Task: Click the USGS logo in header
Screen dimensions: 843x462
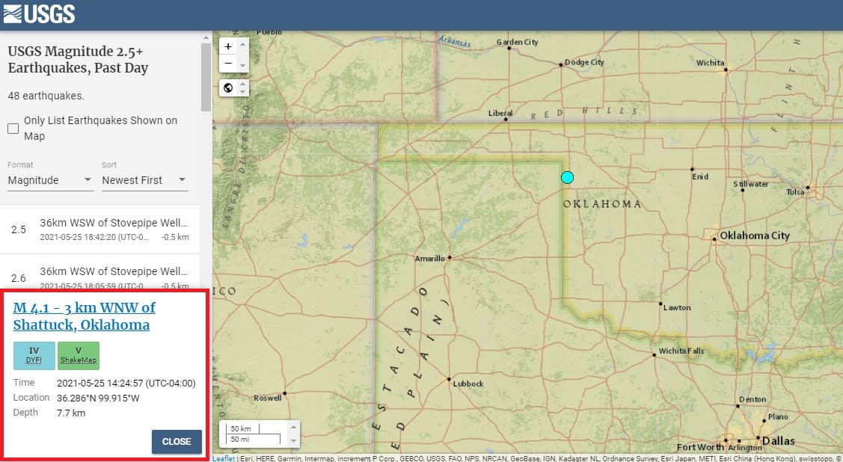Action: 39,13
